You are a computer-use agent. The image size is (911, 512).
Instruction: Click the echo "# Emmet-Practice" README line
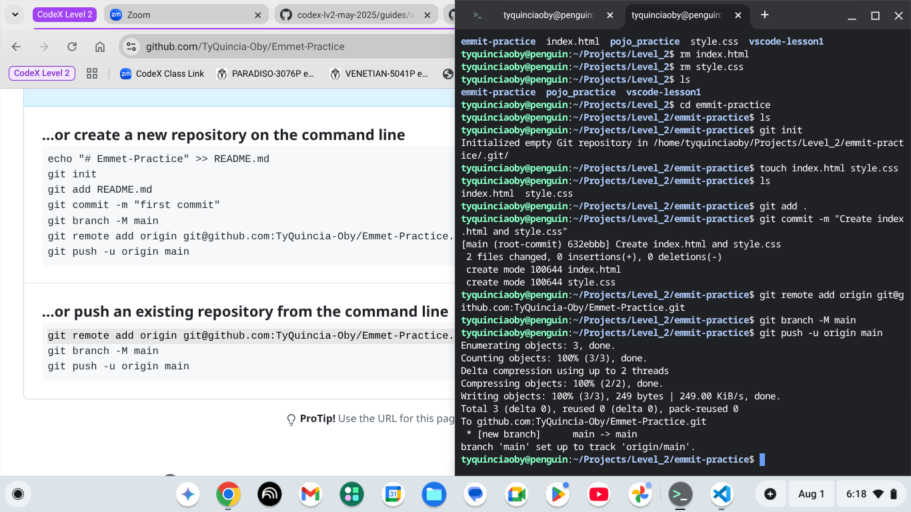(x=159, y=159)
